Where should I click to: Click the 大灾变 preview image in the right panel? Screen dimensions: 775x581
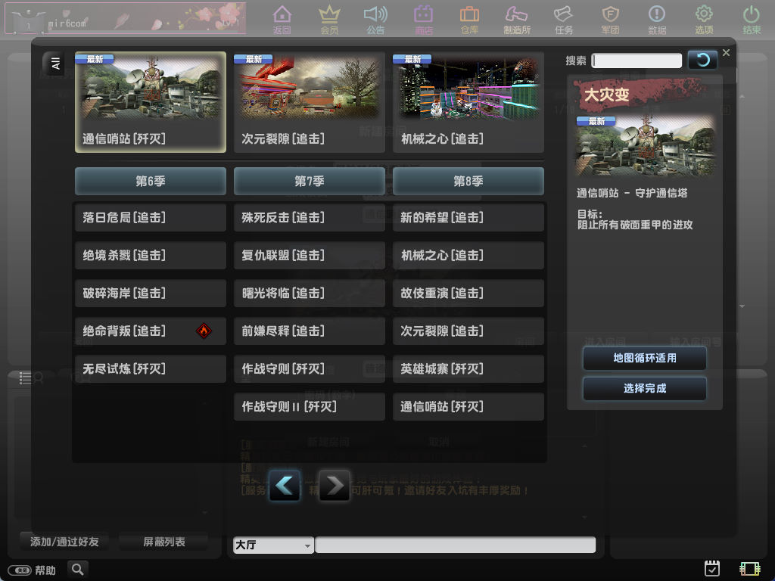point(645,146)
